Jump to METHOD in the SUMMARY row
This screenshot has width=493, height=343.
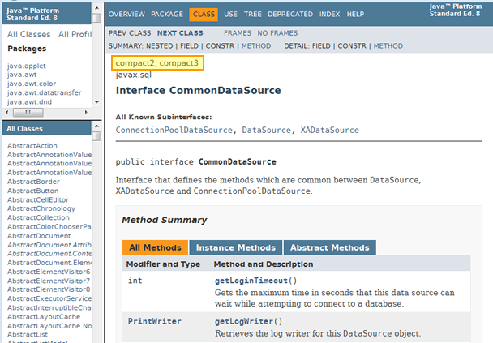click(256, 46)
